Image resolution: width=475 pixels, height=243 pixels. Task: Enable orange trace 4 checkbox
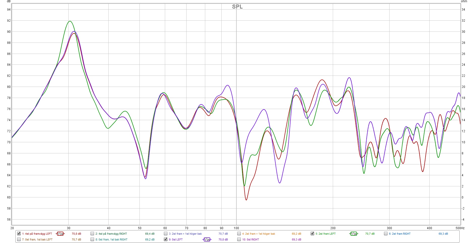(239, 233)
